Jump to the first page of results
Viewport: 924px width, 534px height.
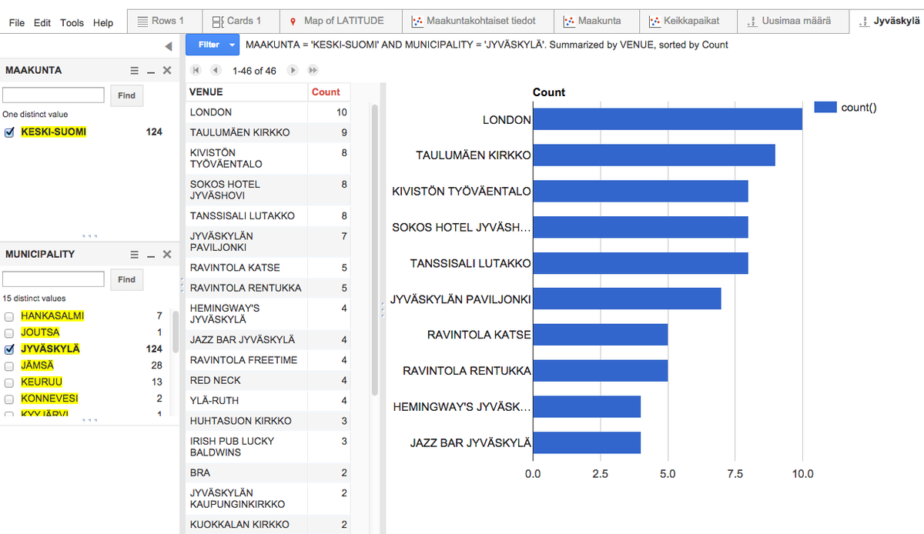[x=196, y=70]
